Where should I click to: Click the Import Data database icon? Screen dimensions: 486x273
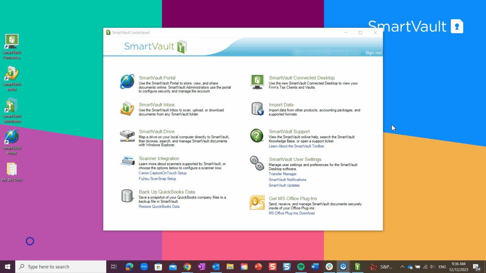[257, 108]
